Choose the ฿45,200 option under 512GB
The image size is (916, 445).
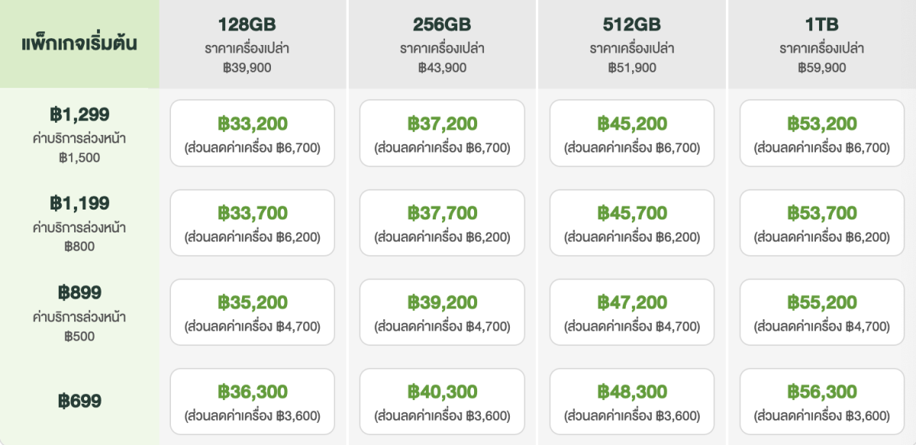tap(632, 133)
